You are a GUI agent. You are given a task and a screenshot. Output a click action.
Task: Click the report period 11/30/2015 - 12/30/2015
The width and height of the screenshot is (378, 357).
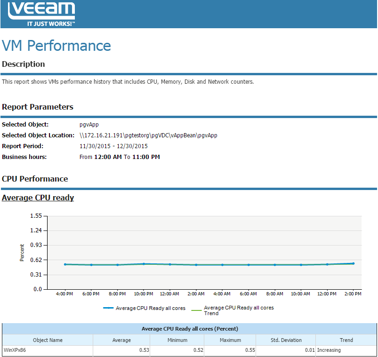pyautogui.click(x=113, y=146)
